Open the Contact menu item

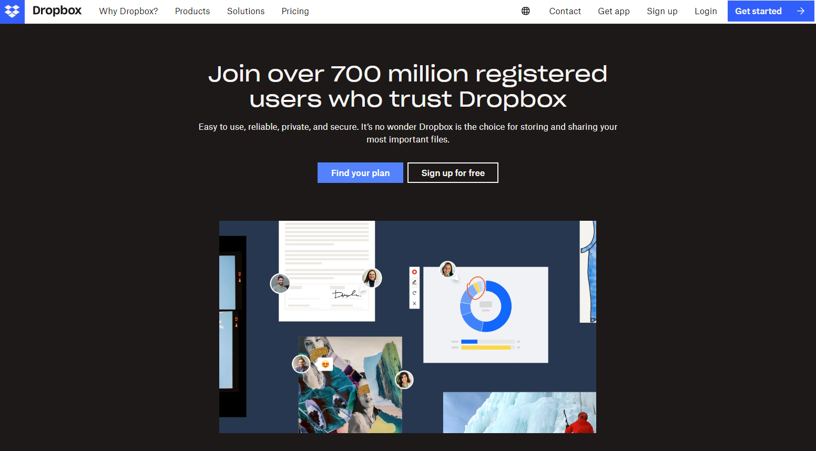[x=565, y=11]
